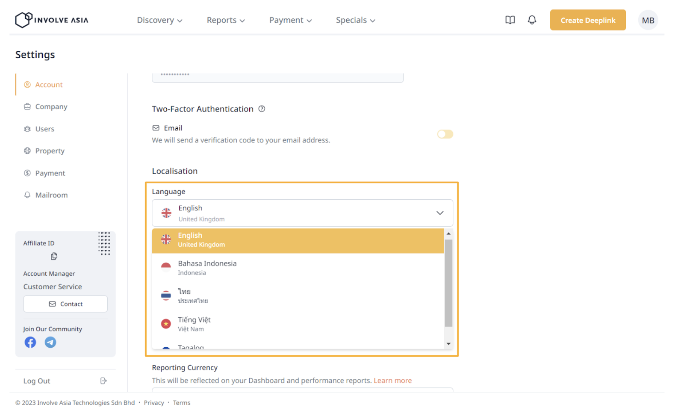The image size is (684, 411).
Task: Open the Telegram community channel
Action: pos(50,342)
